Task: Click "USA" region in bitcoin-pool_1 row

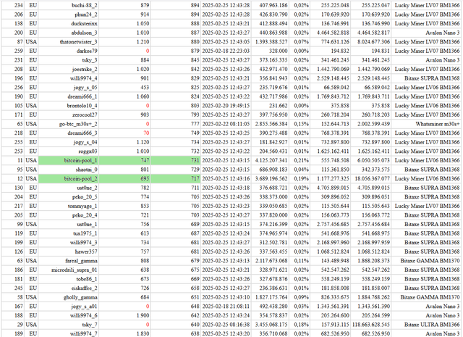Action: pos(31,161)
